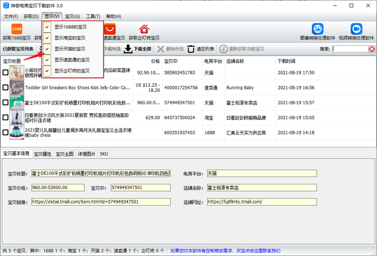Switch to the SKU tab

104,154
